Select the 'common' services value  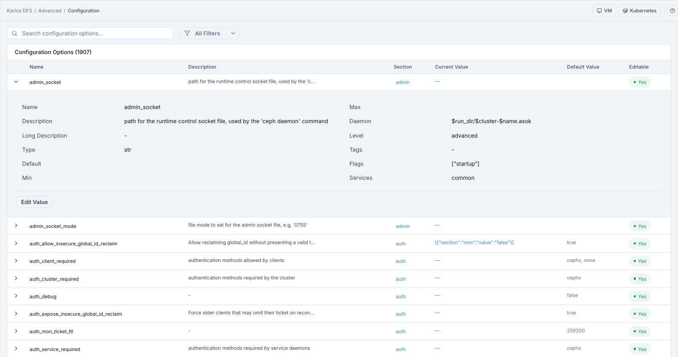463,178
